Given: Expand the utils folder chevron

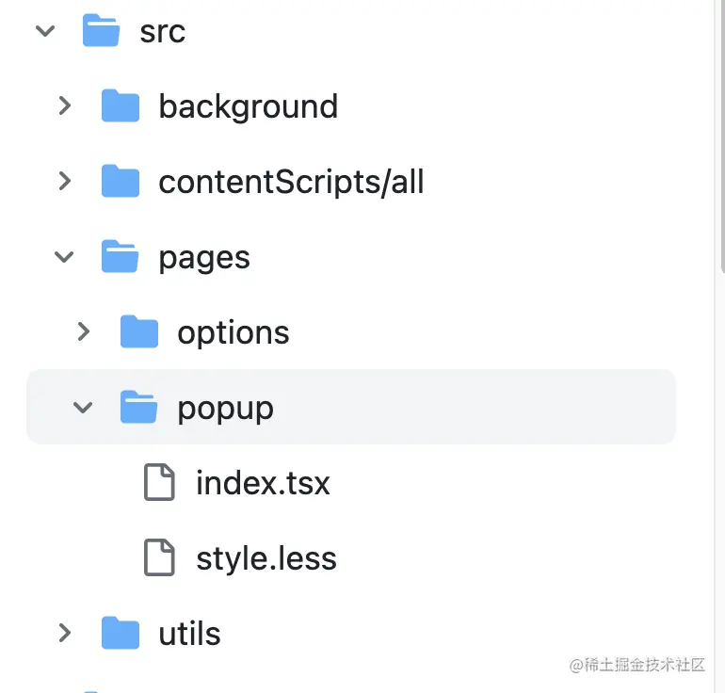Looking at the screenshot, I should (65, 633).
